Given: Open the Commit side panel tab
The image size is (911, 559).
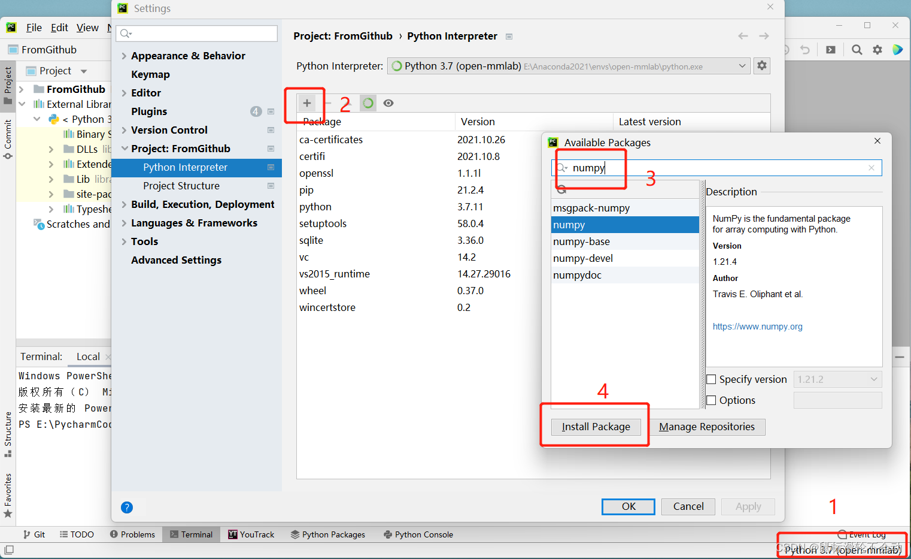Looking at the screenshot, I should [8, 139].
